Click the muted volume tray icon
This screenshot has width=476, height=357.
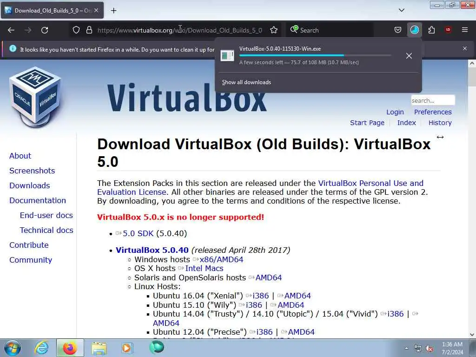point(429,349)
